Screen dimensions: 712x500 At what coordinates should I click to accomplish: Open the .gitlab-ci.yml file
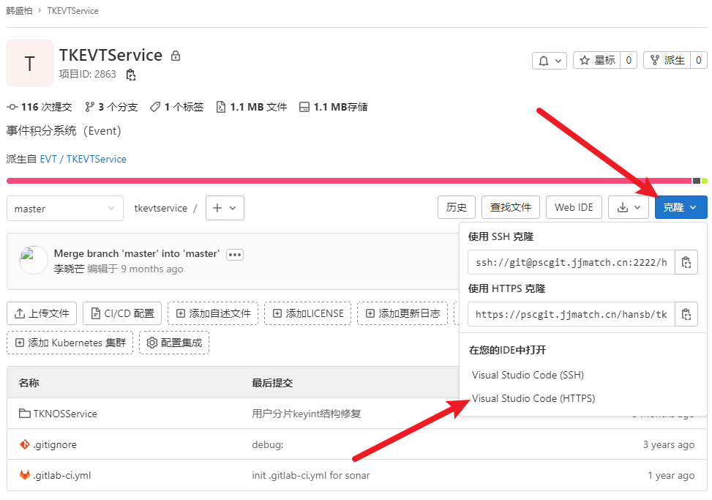(x=61, y=475)
